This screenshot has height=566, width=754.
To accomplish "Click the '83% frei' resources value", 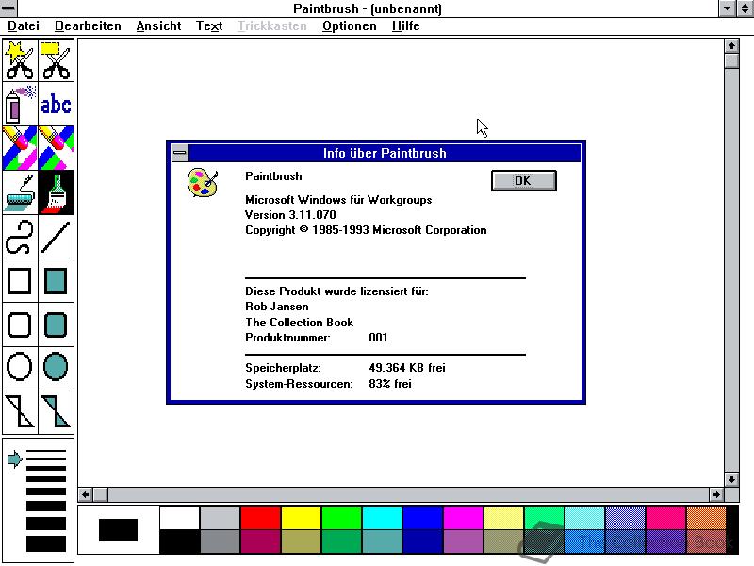I will pyautogui.click(x=390, y=384).
